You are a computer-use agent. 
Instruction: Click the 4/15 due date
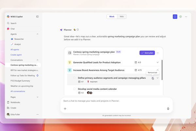coord(138,70)
